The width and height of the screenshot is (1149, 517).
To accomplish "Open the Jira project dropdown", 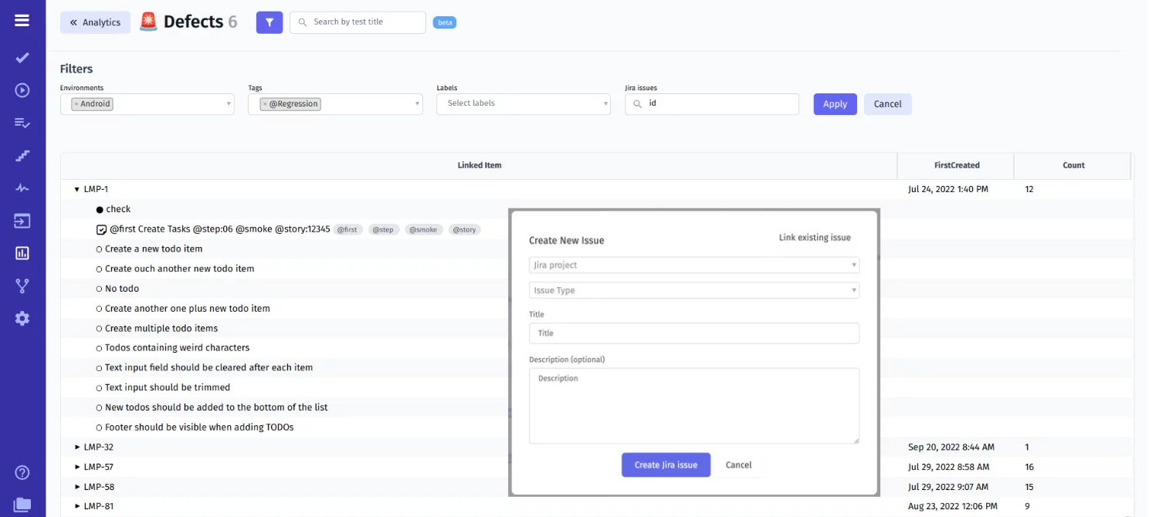I will click(x=693, y=265).
